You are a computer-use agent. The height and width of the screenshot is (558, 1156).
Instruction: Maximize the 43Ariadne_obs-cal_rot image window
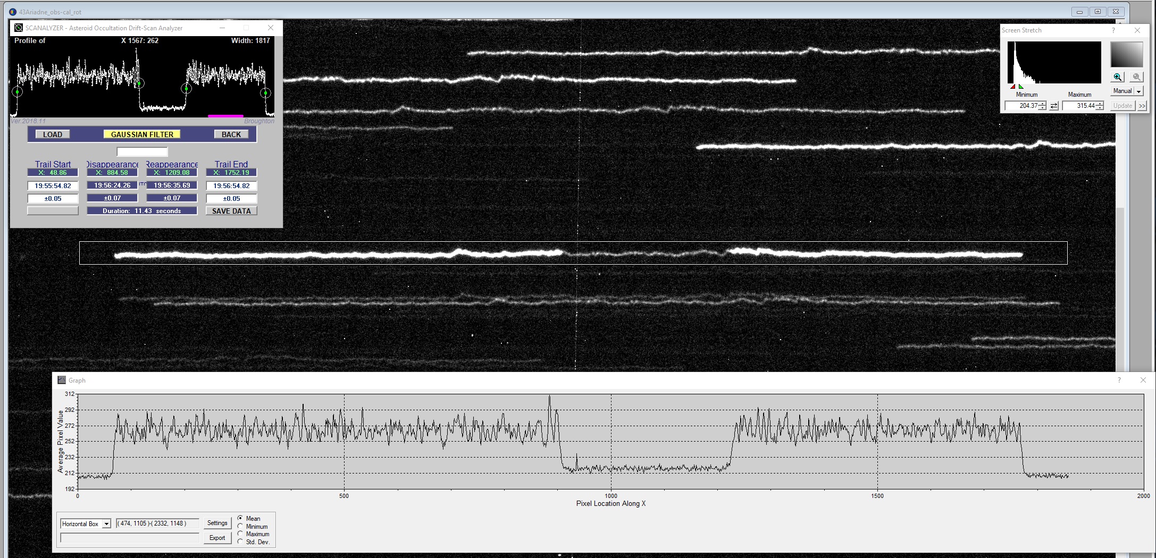click(x=1098, y=12)
